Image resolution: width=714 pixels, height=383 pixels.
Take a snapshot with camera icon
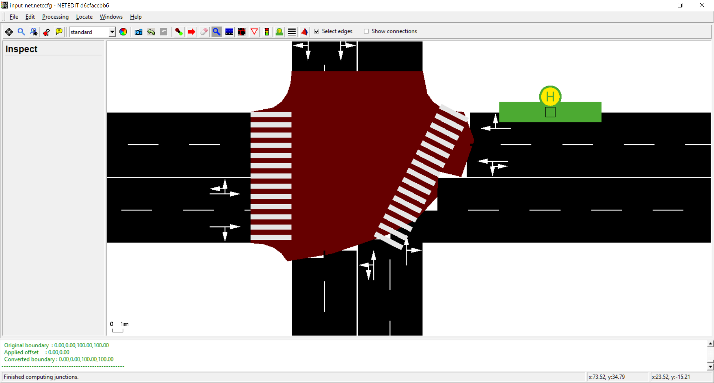point(138,32)
